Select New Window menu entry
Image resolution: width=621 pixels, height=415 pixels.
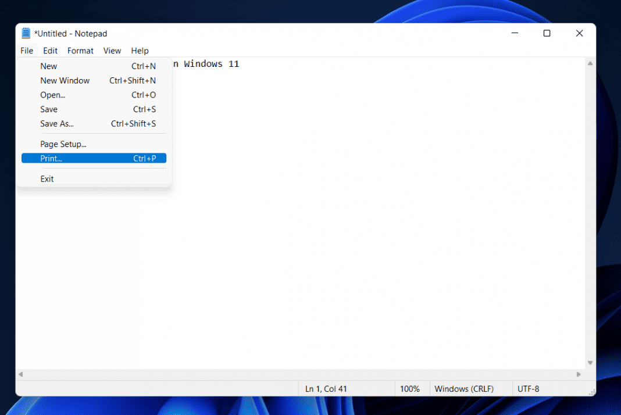(65, 81)
